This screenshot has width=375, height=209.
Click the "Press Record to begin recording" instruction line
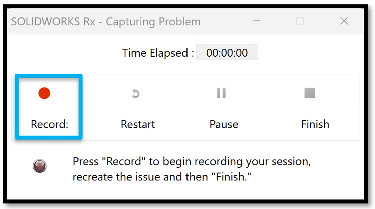point(192,162)
